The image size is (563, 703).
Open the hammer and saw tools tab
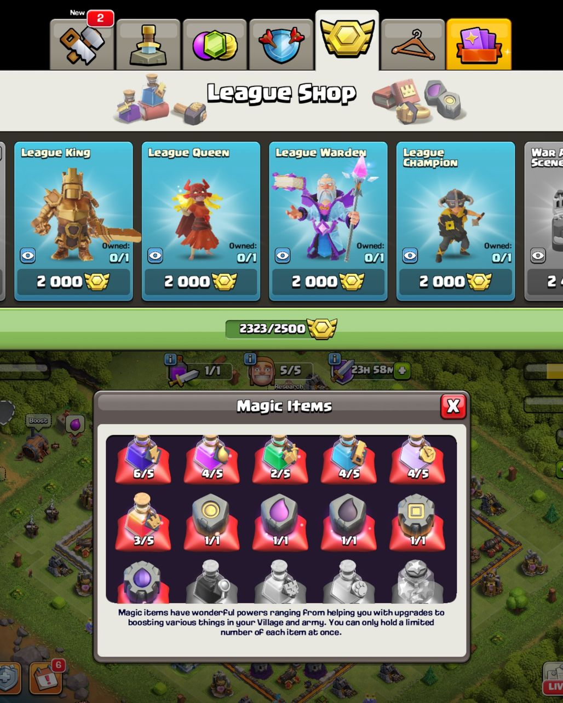pyautogui.click(x=82, y=44)
